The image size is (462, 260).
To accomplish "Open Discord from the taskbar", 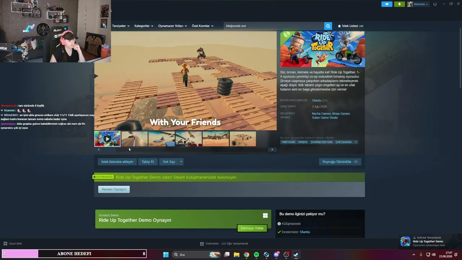I will coord(276,255).
